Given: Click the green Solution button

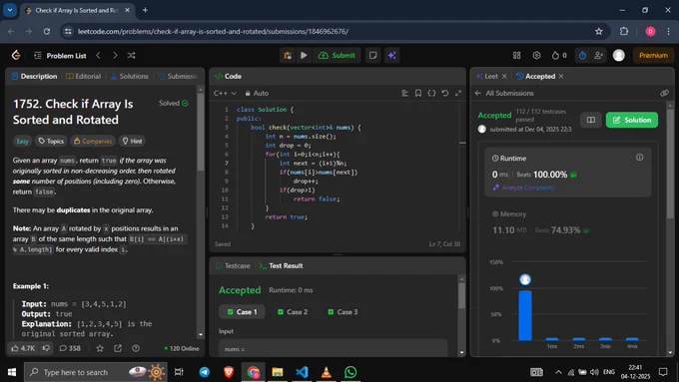Looking at the screenshot, I should pos(632,120).
